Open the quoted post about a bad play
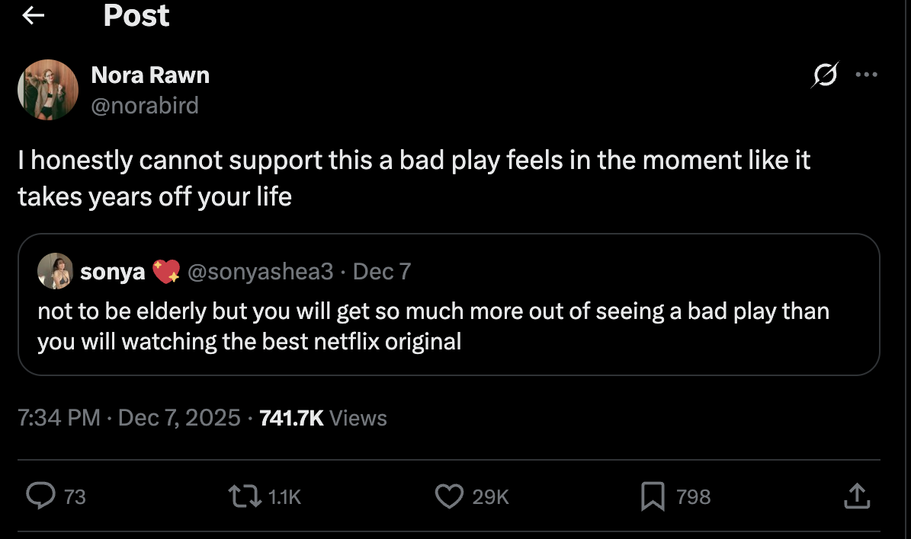Screen dimensions: 911x539 click(433, 325)
